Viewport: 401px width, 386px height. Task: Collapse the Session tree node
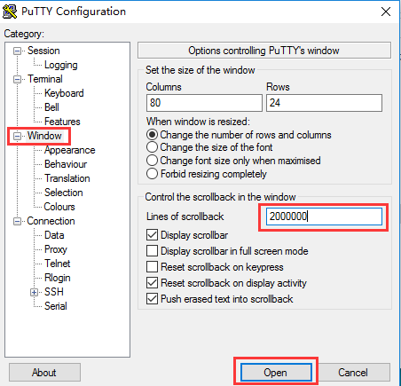coord(18,51)
